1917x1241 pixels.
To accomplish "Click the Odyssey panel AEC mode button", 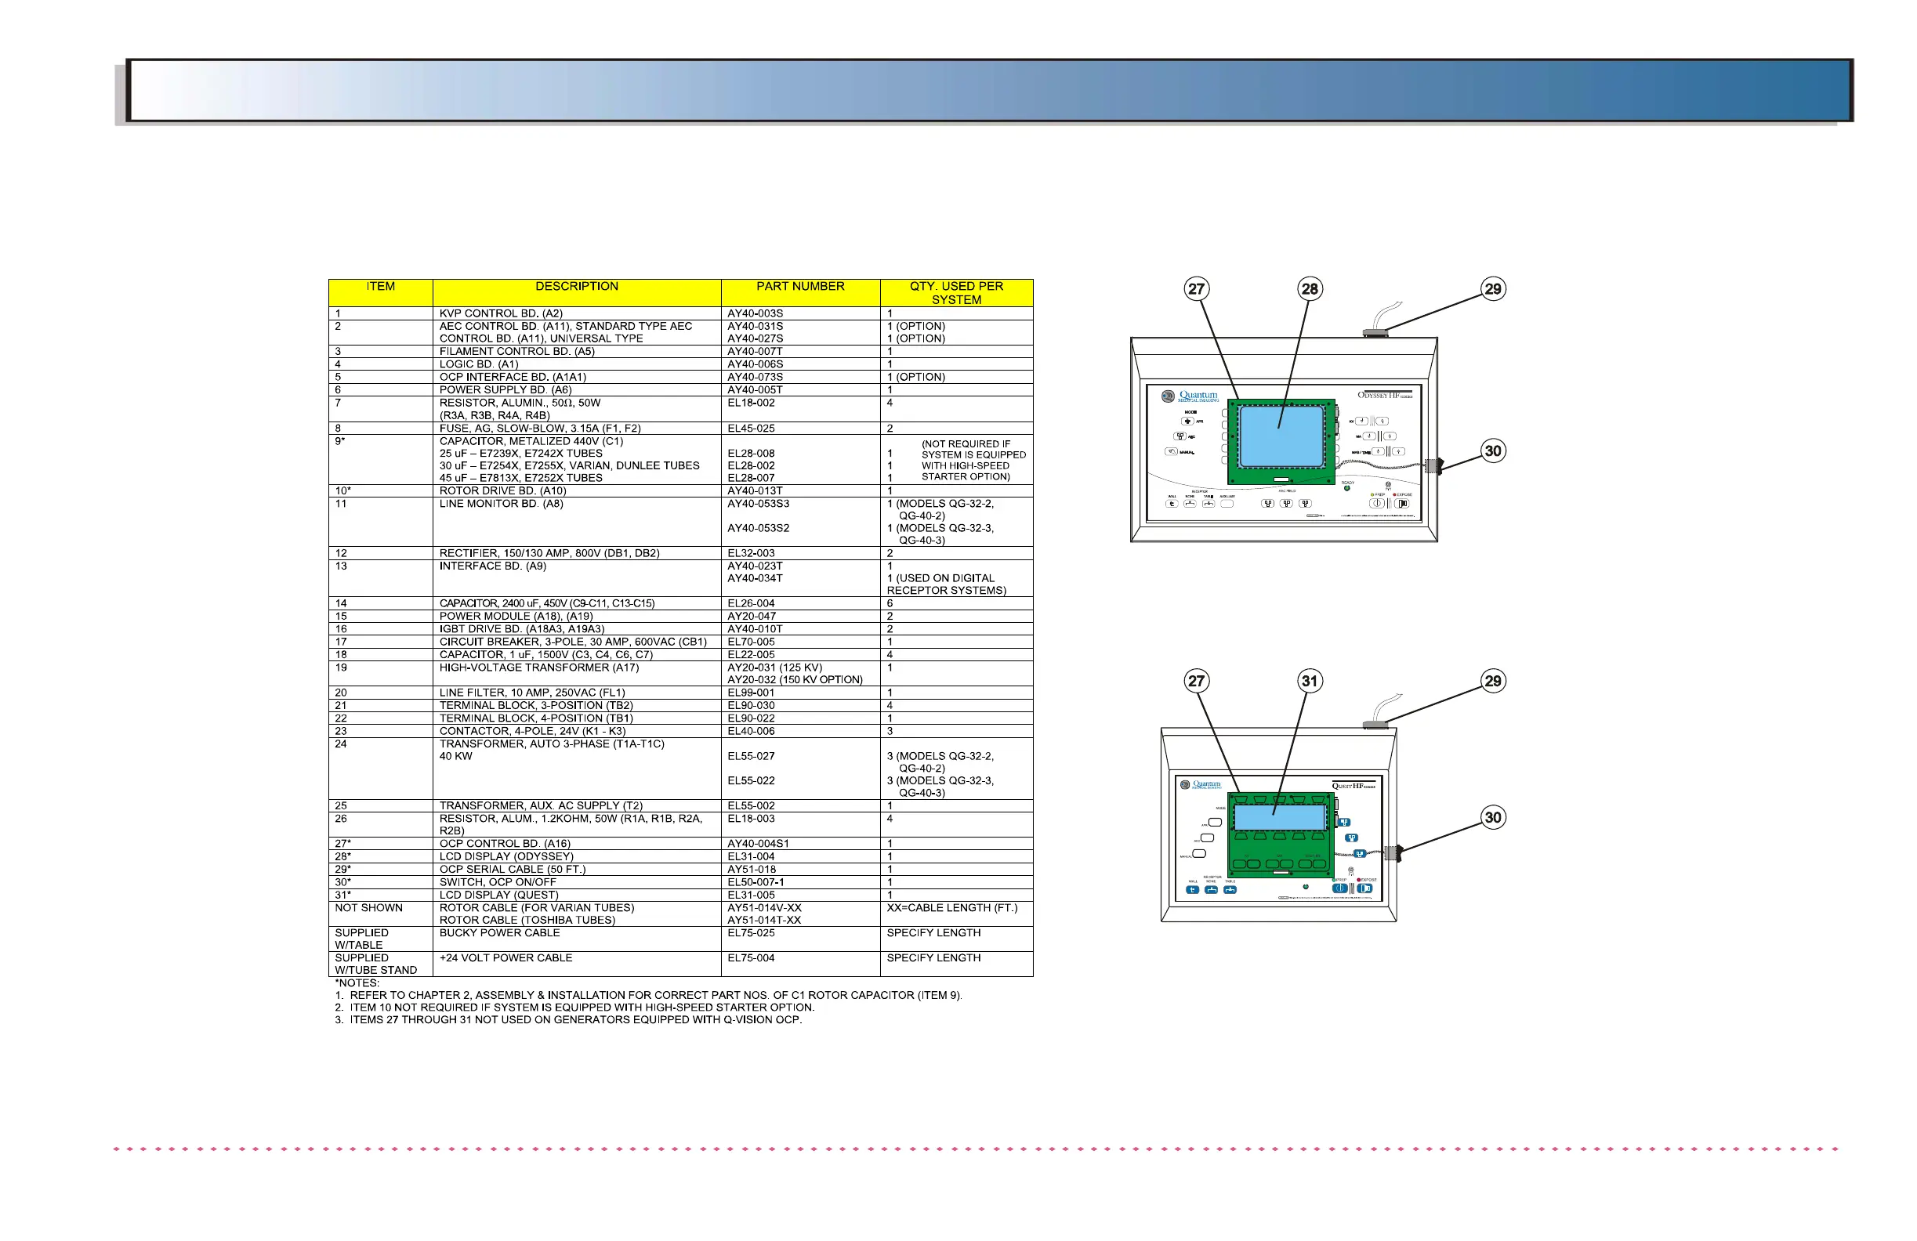I will [x=1180, y=436].
